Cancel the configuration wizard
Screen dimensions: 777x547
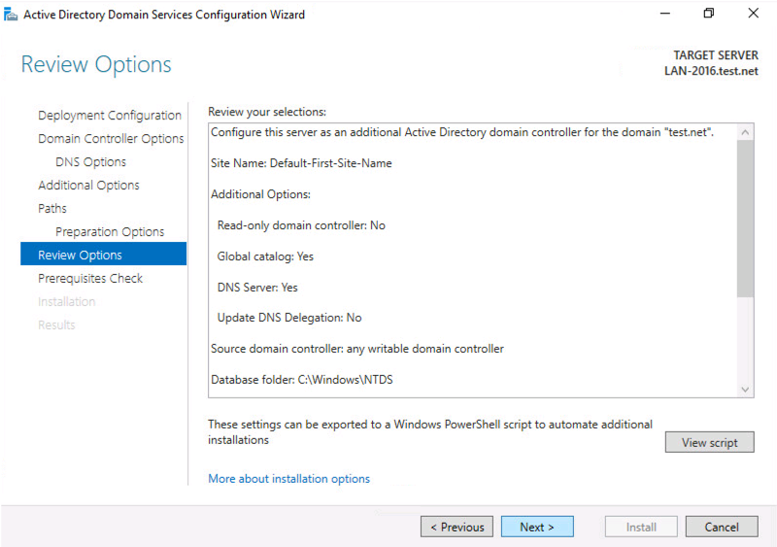(722, 527)
